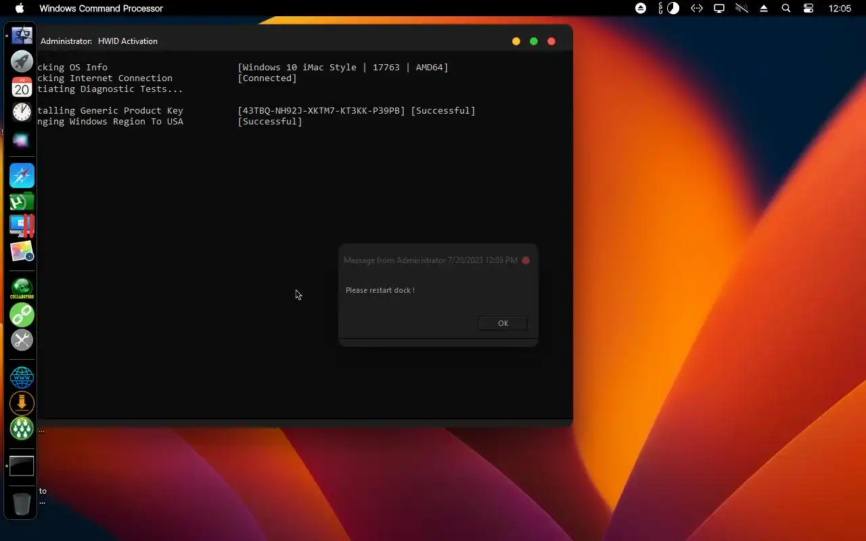Open Safari compass icon in dock

22,176
